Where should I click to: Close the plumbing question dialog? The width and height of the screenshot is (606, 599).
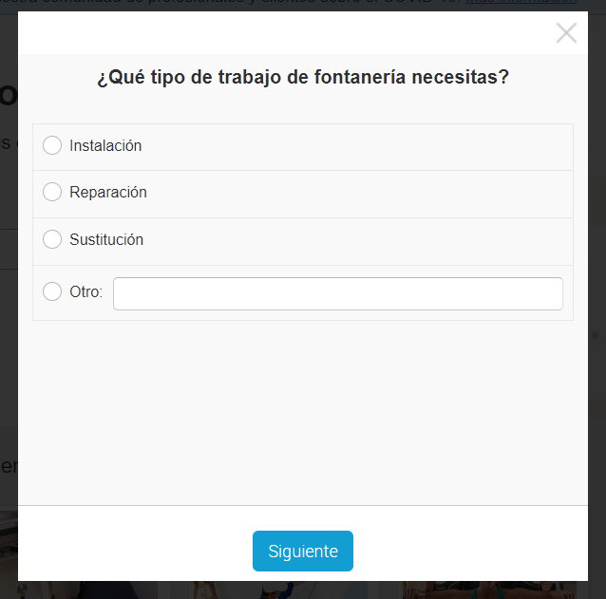[x=566, y=33]
